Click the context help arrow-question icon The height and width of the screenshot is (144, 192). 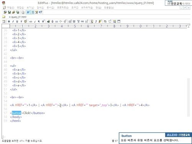pos(40,12)
